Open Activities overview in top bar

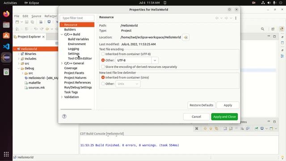click(10, 3)
